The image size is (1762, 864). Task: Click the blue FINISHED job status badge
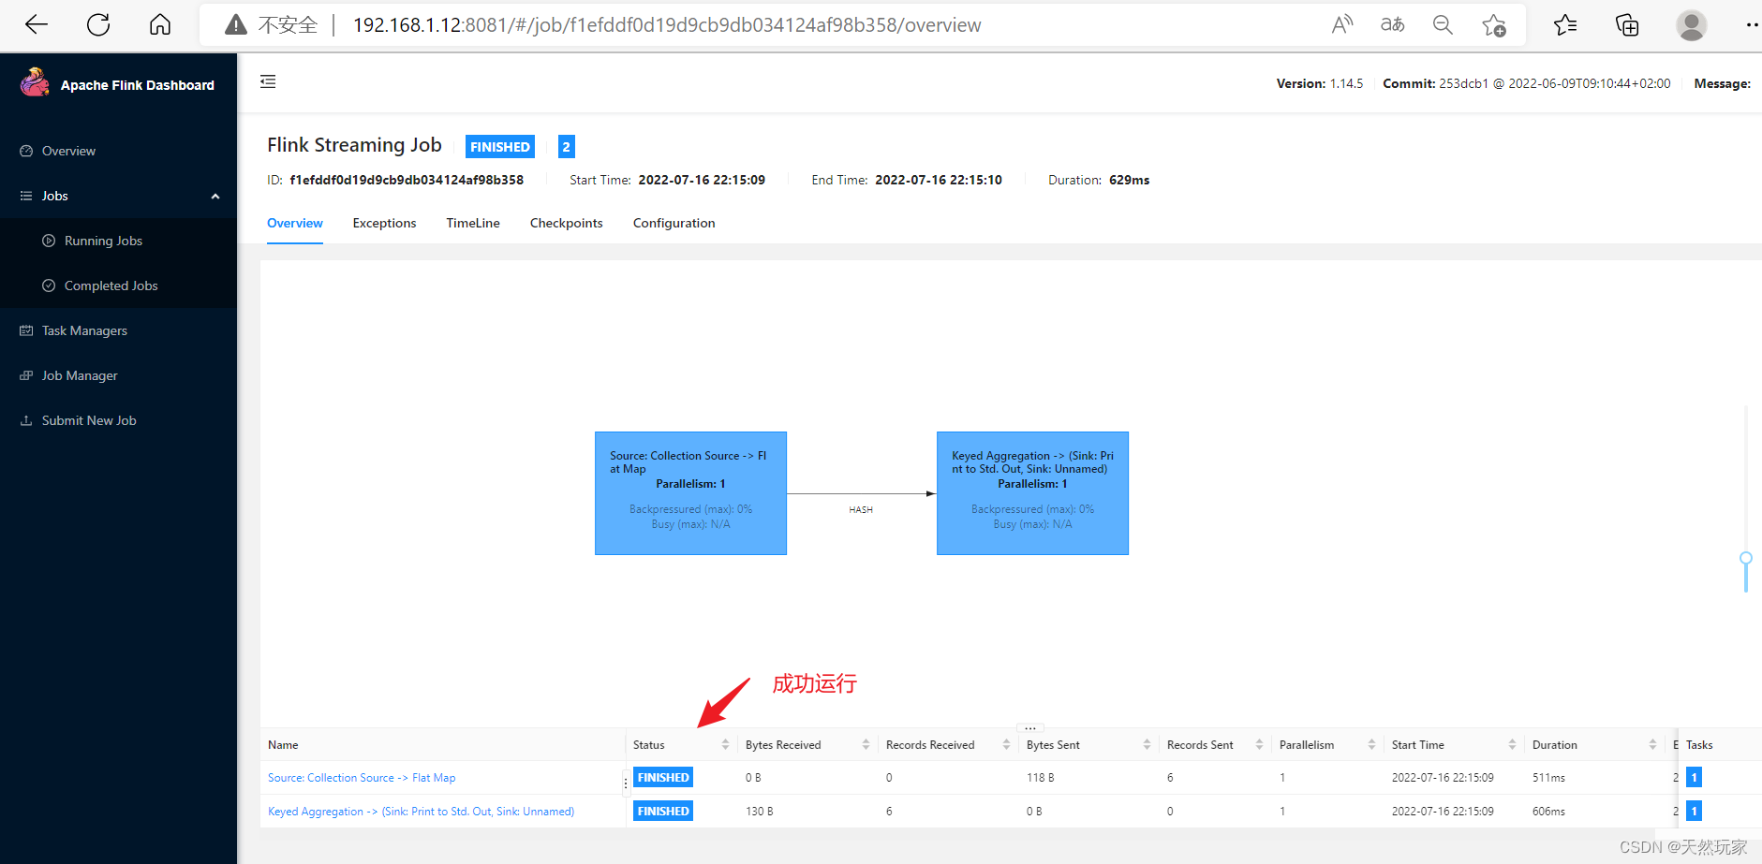(500, 147)
